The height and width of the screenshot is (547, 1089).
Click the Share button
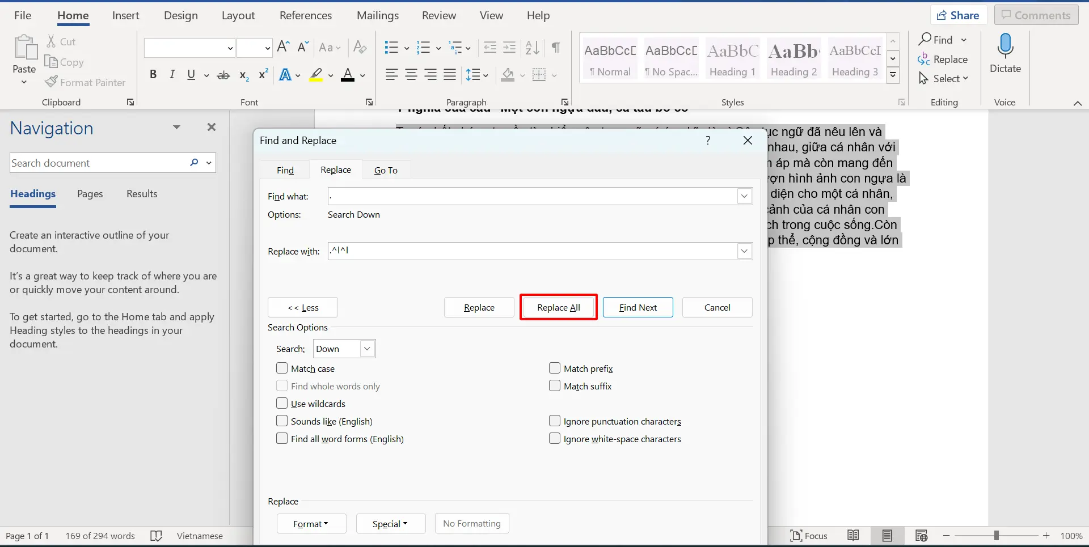pyautogui.click(x=959, y=15)
